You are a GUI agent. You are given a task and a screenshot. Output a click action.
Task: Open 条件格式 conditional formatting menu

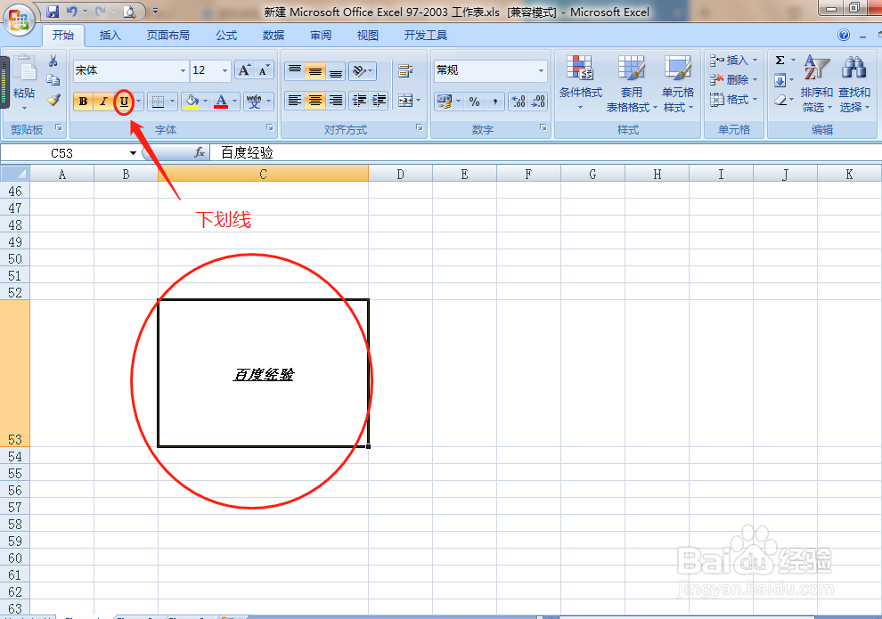tap(581, 83)
